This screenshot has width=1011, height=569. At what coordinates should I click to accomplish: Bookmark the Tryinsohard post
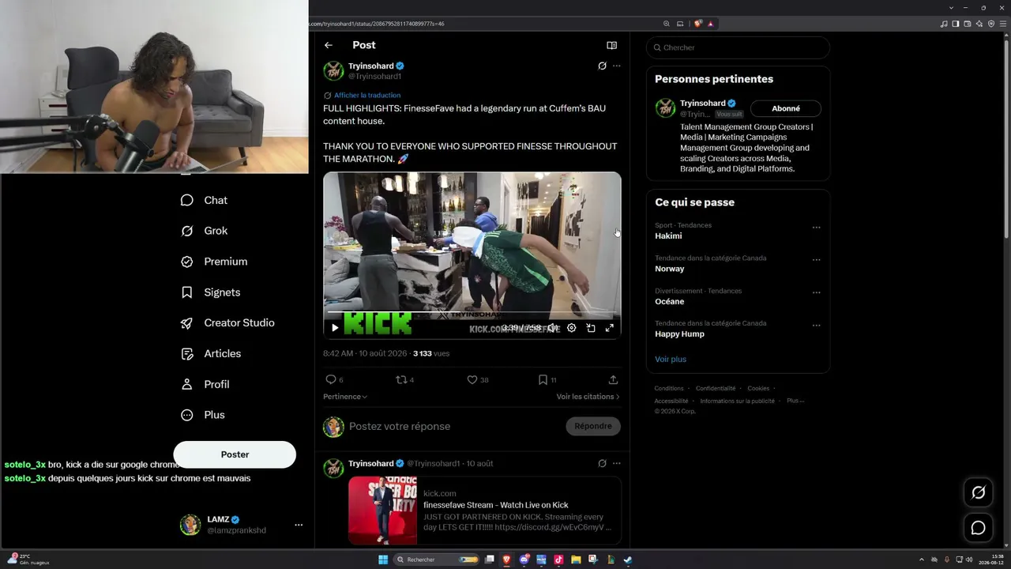543,379
